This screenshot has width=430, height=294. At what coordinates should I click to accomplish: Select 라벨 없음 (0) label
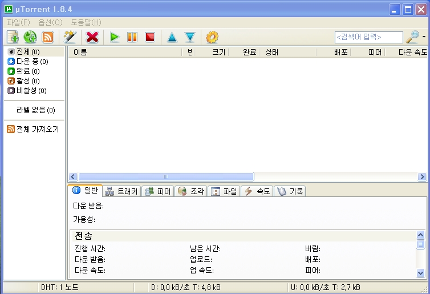(x=36, y=110)
